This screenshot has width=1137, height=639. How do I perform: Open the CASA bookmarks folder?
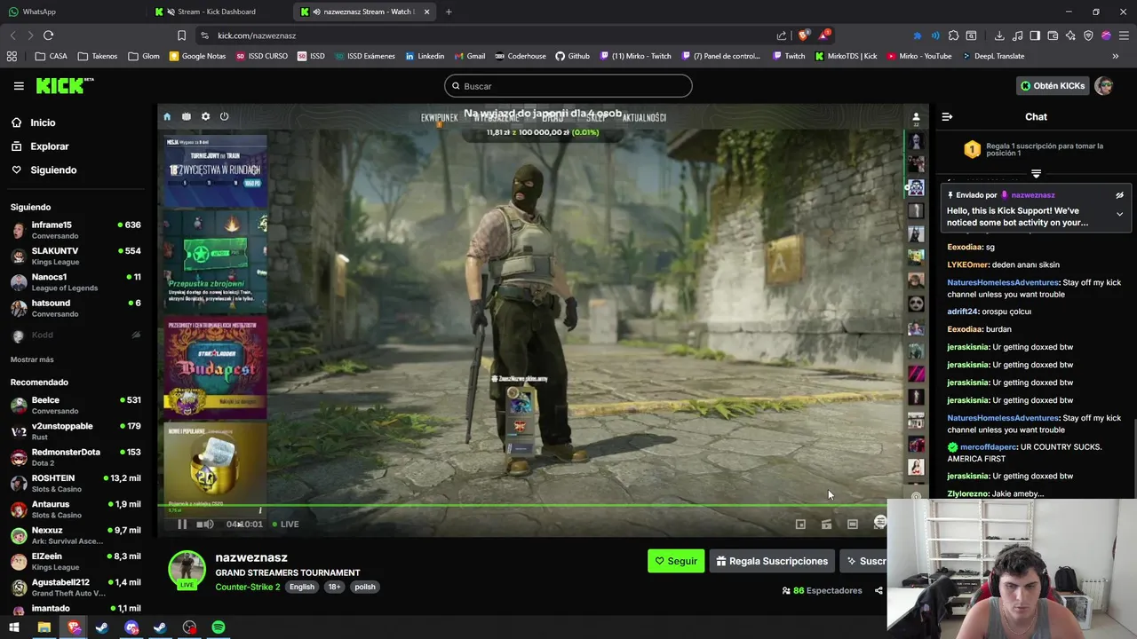[x=52, y=56]
